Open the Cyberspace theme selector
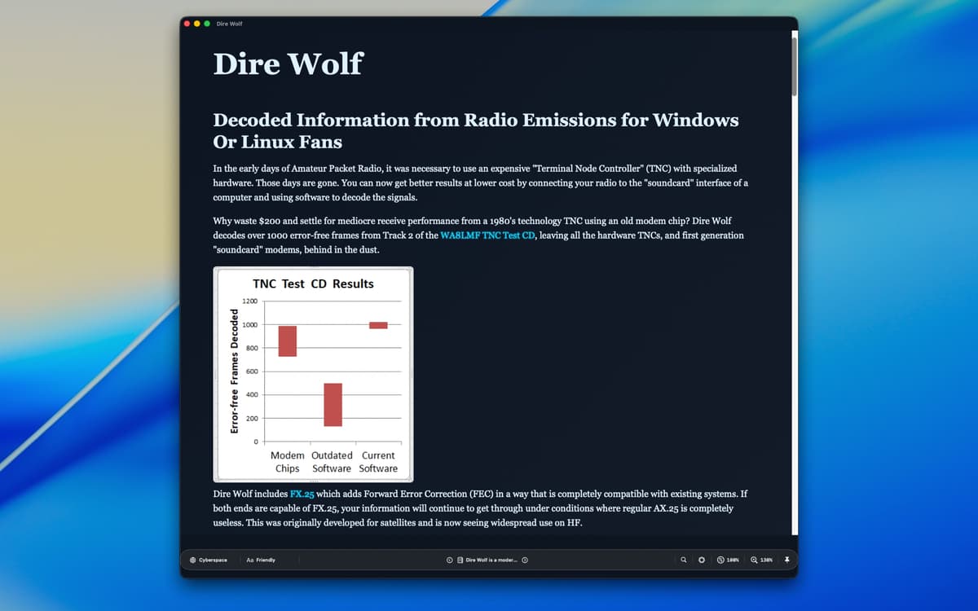 tap(209, 560)
